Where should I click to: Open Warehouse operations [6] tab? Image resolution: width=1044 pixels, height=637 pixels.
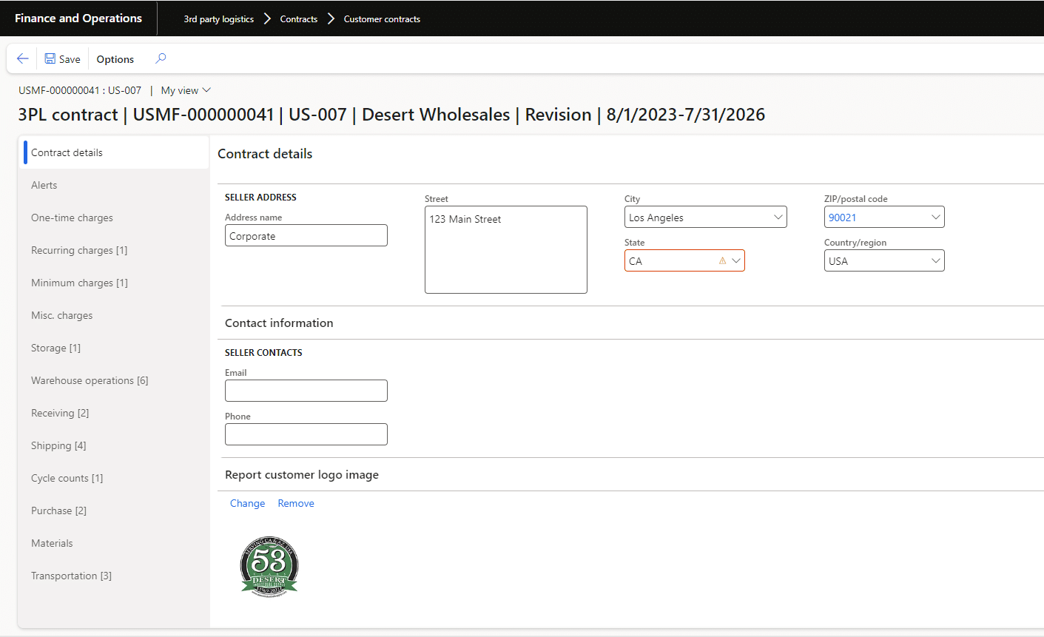114,380
